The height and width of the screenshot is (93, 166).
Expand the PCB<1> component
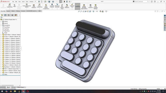pyautogui.click(x=1, y=69)
